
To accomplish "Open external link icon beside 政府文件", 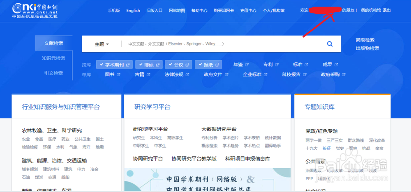I will coord(226,75).
